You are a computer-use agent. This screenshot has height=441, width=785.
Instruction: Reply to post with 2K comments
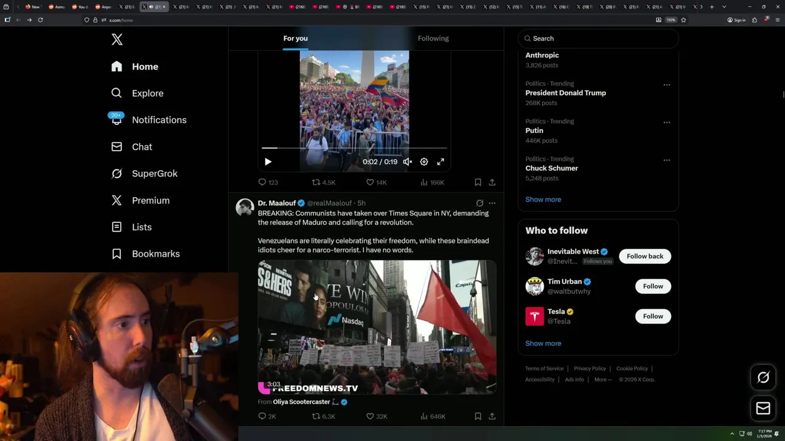pyautogui.click(x=267, y=417)
